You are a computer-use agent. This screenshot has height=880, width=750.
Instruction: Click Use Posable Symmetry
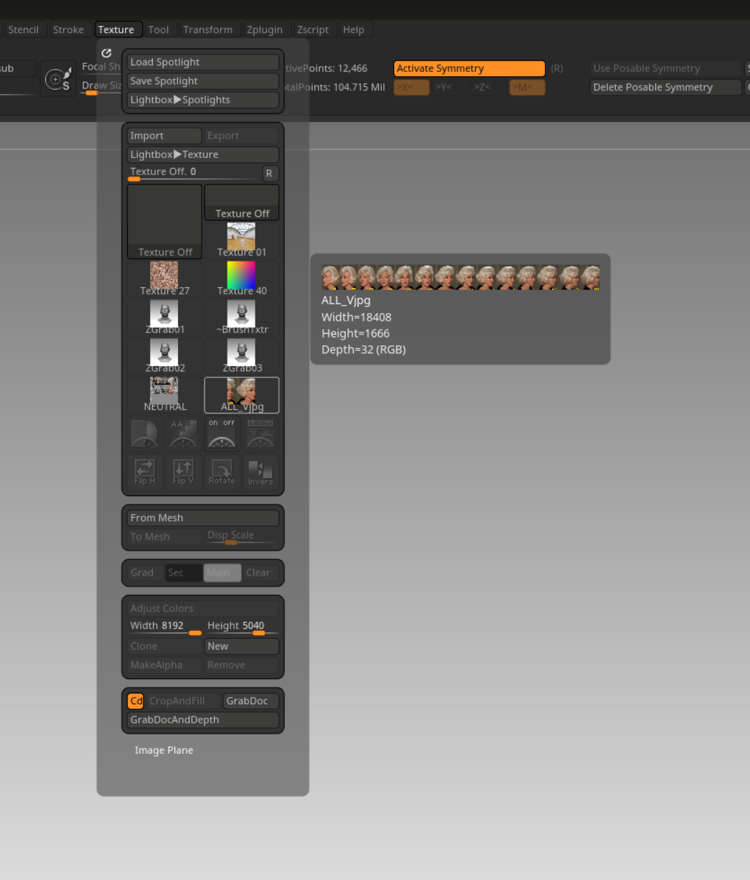click(666, 69)
